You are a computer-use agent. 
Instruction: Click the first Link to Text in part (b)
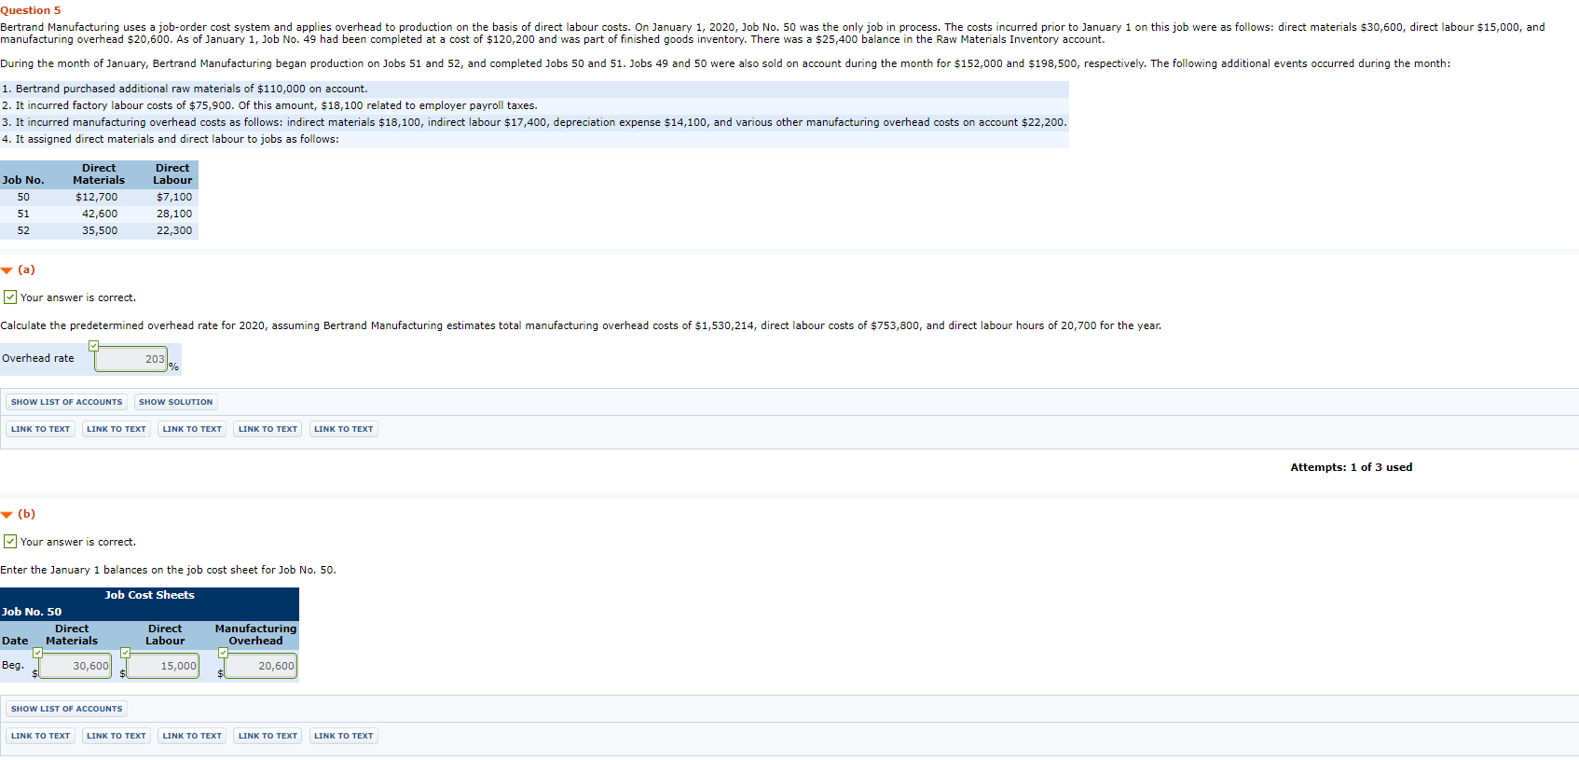click(40, 736)
